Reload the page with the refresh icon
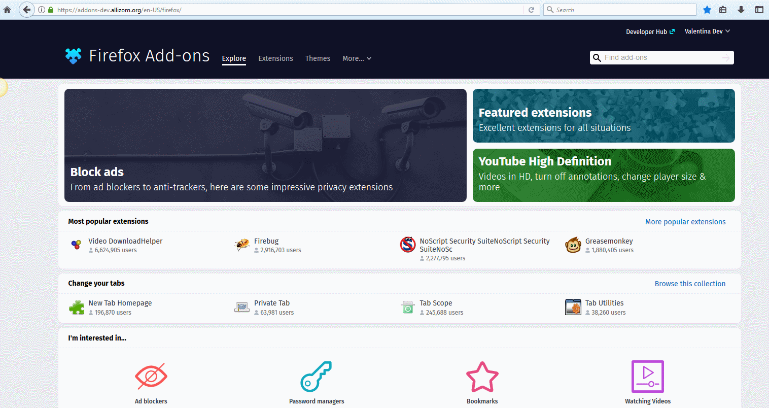Screen dimensions: 769x408 (x=532, y=10)
